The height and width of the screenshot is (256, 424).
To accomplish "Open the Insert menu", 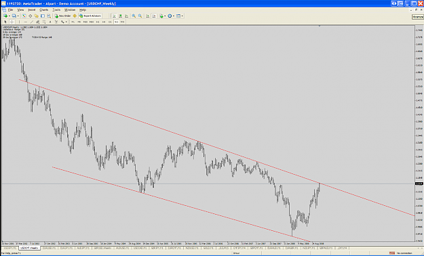I will point(32,9).
